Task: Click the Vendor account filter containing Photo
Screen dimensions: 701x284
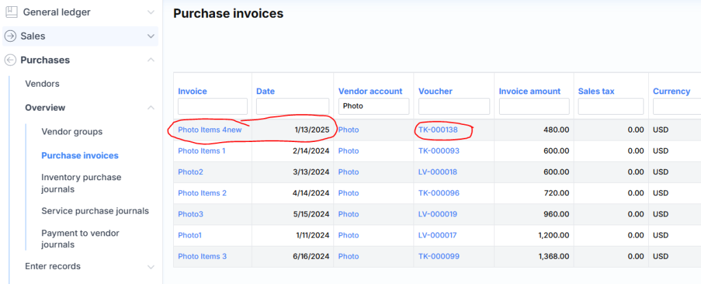Action: [373, 106]
